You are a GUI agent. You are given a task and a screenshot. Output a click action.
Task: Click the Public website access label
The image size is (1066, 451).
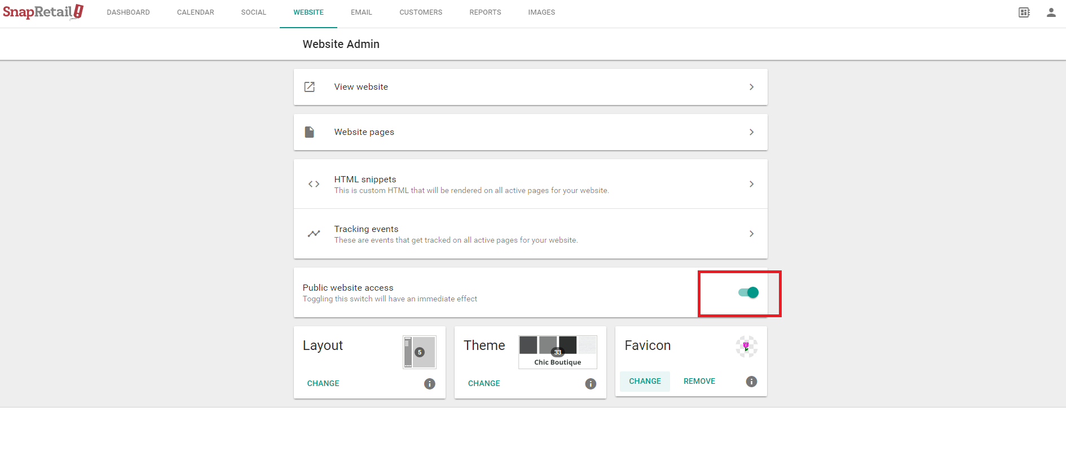point(348,288)
